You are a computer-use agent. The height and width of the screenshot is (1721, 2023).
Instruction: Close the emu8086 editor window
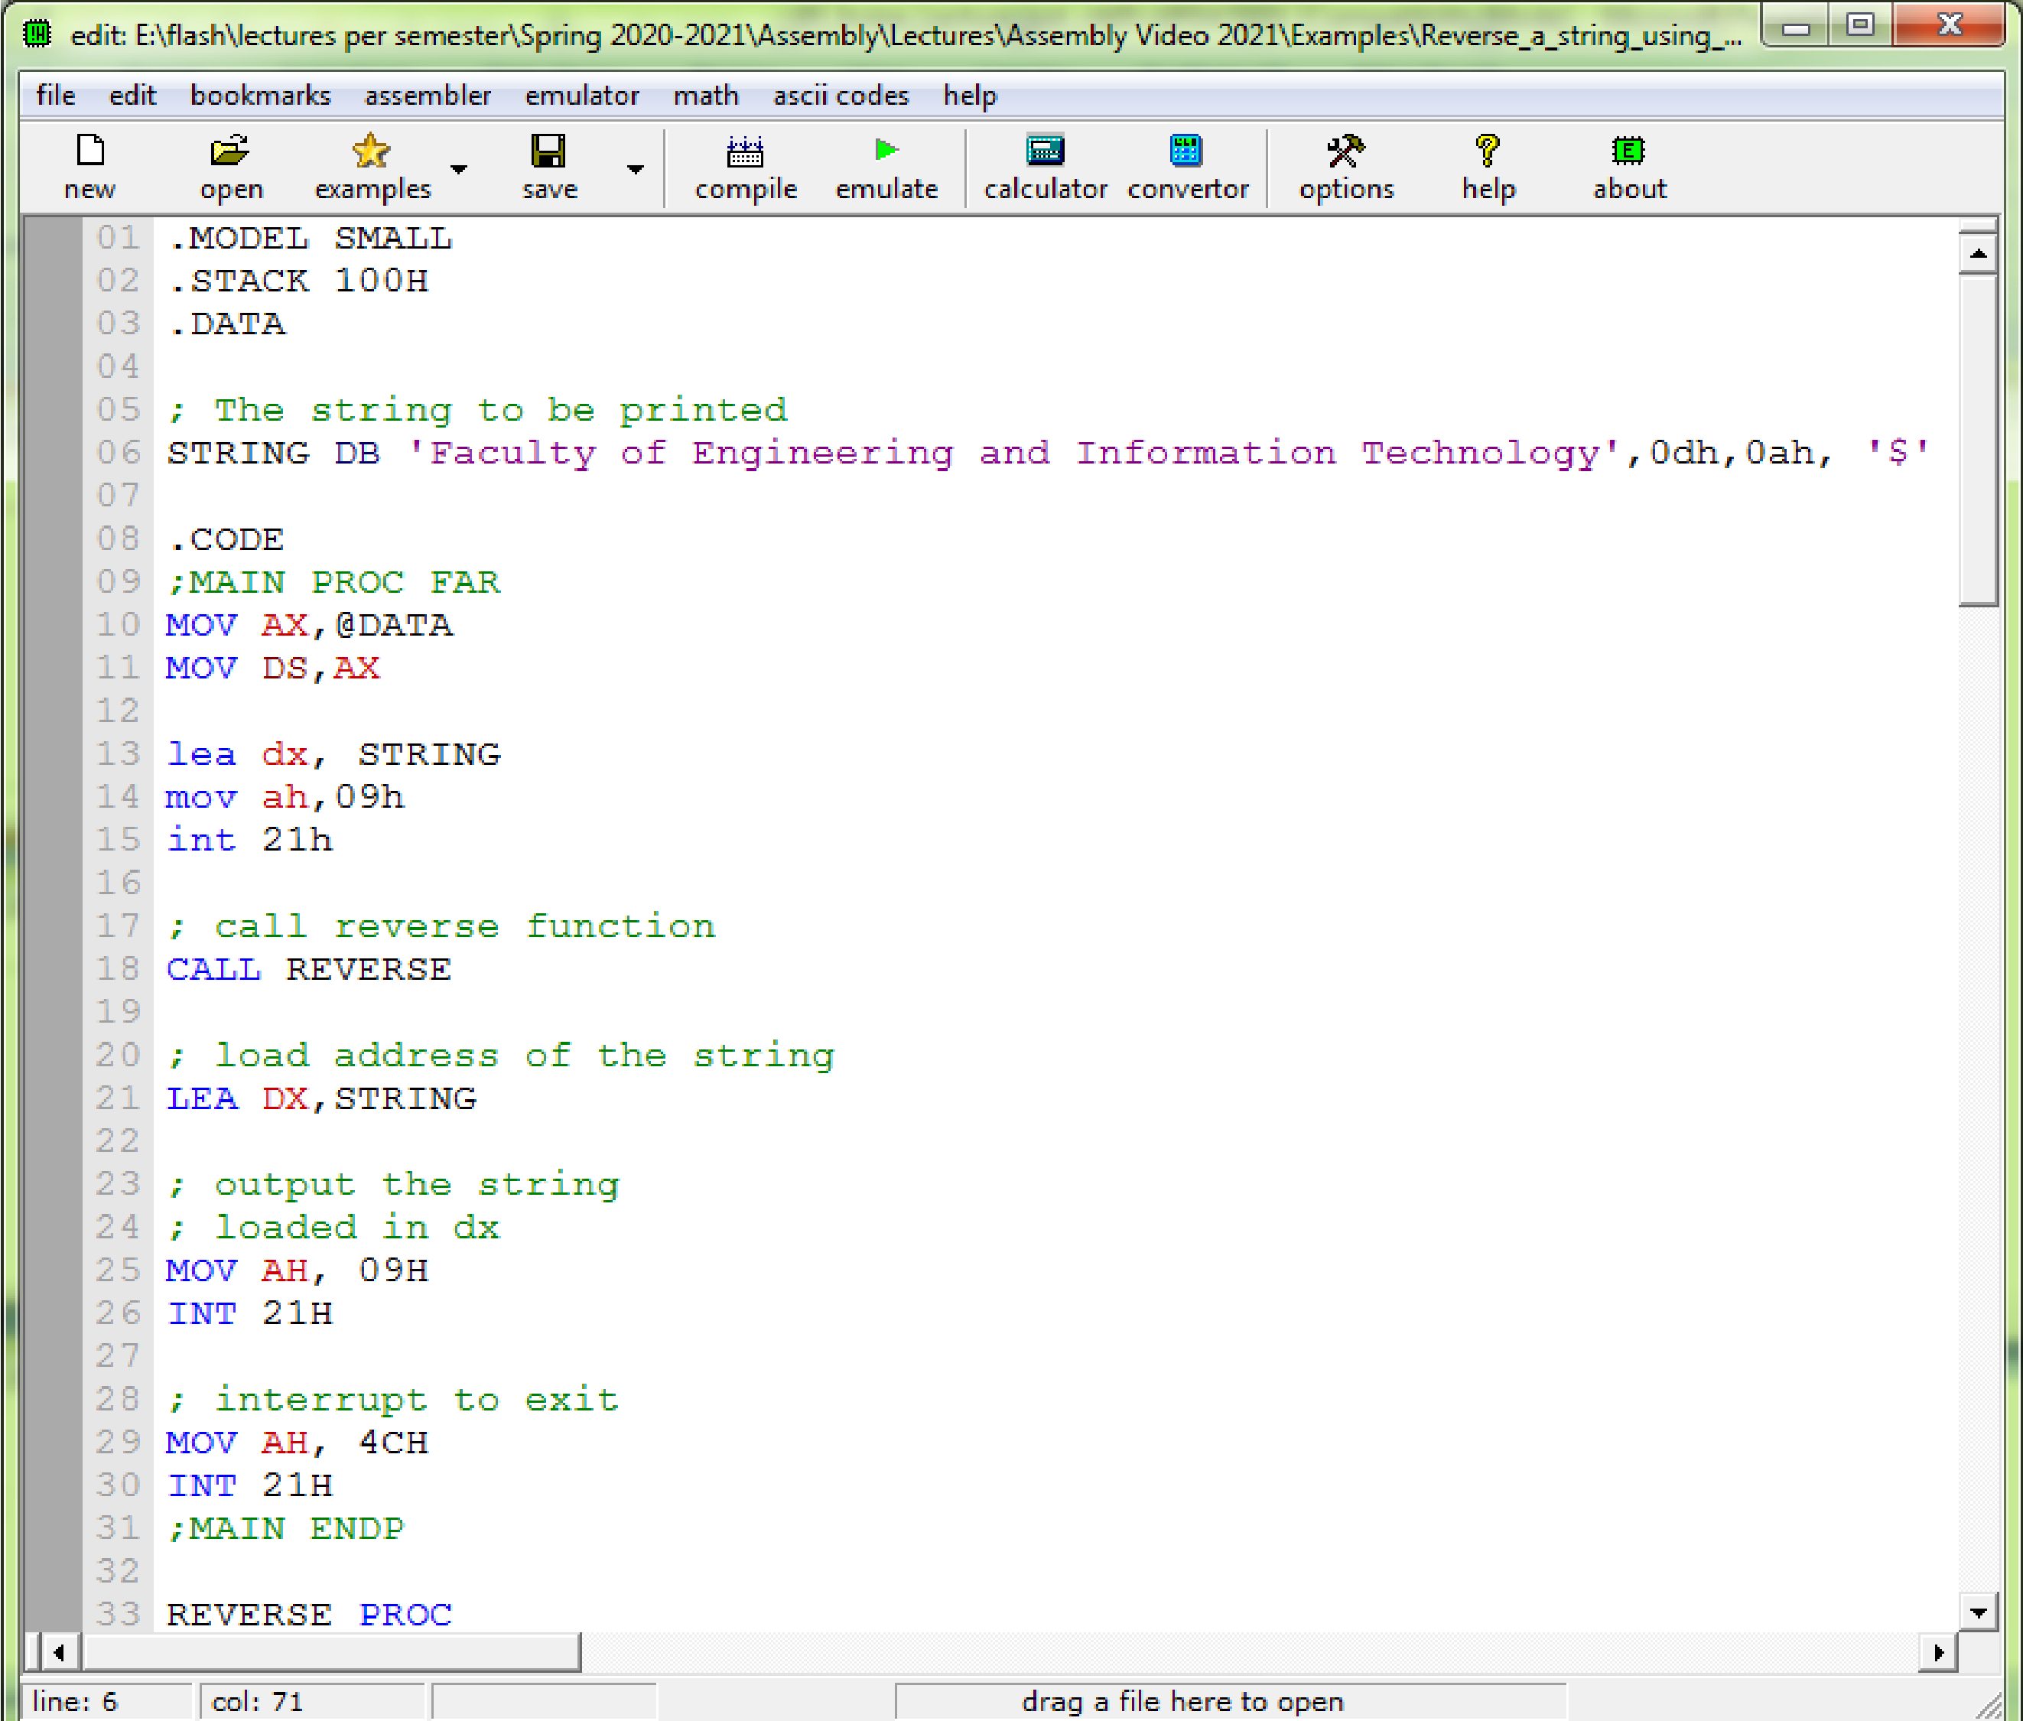pos(1949,26)
